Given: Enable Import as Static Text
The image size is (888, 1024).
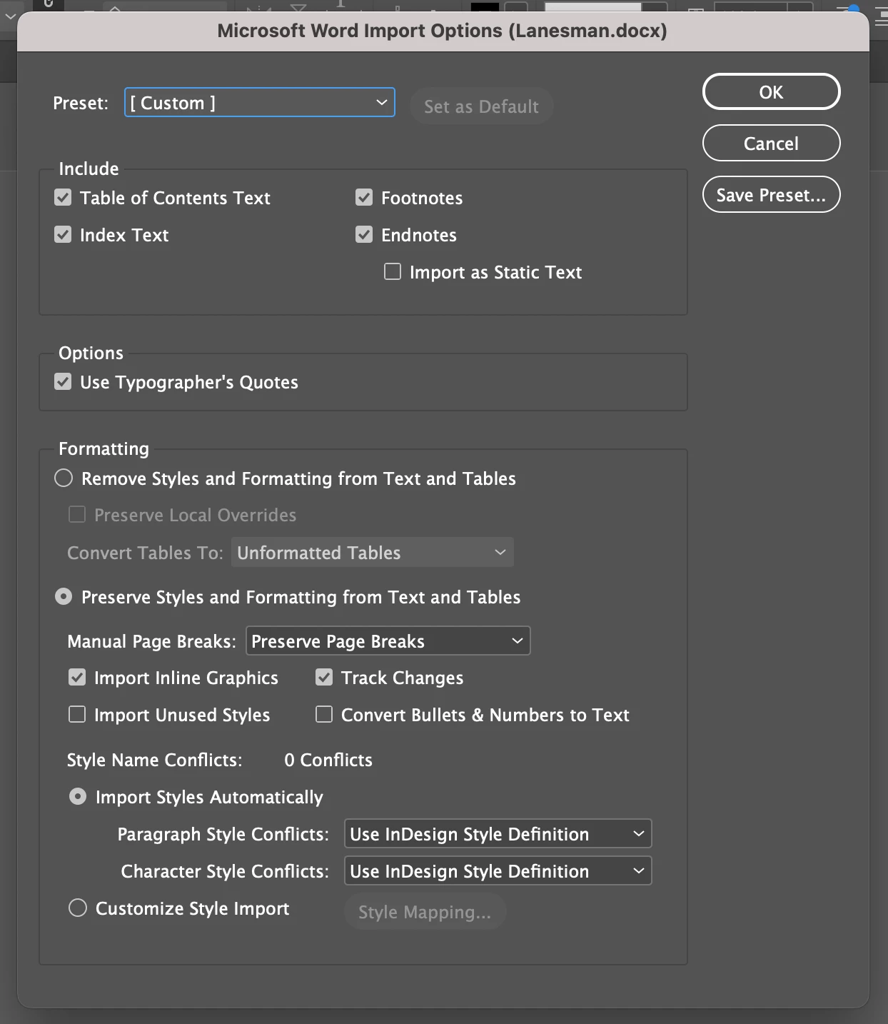Looking at the screenshot, I should tap(393, 271).
